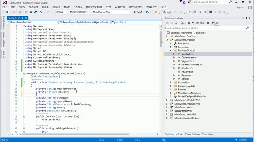Toggle the pin on Contact.cs tab
The height and width of the screenshot is (142, 254).
point(23,18)
